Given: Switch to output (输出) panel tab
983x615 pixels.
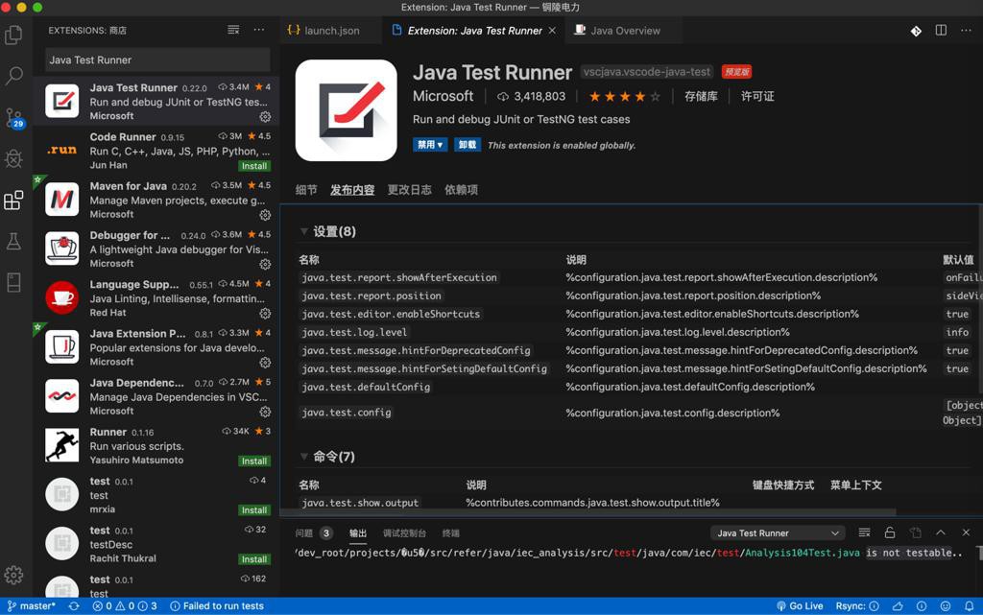Looking at the screenshot, I should pos(358,532).
